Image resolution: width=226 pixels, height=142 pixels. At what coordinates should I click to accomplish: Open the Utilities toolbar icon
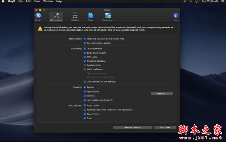tap(75, 17)
